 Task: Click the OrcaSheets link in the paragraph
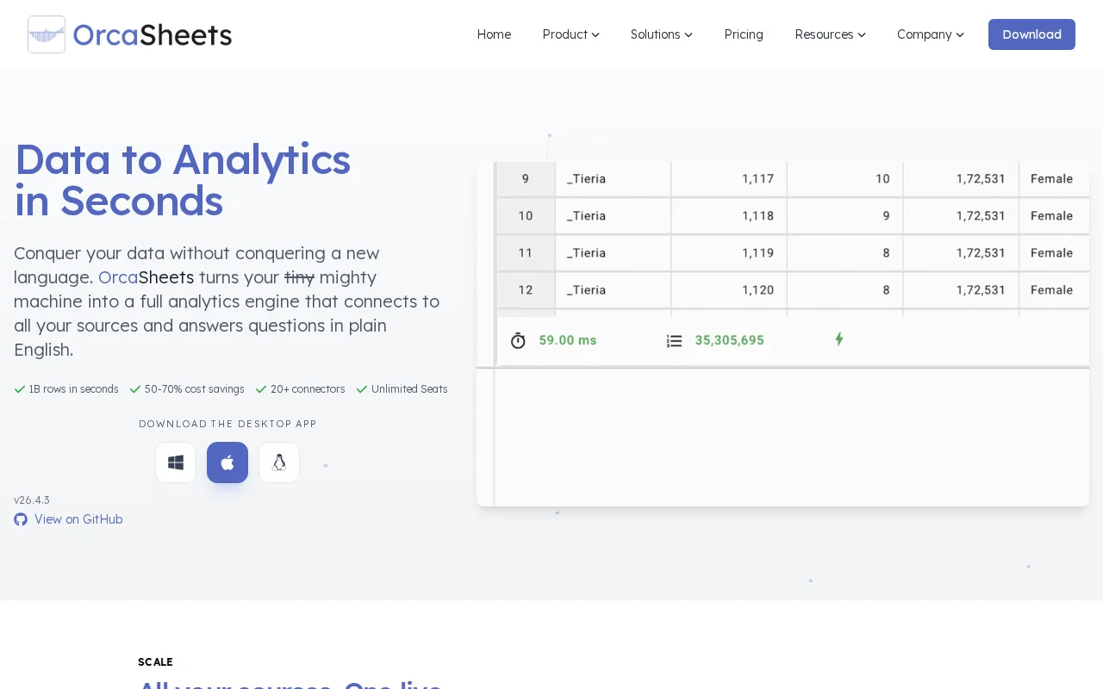[146, 277]
